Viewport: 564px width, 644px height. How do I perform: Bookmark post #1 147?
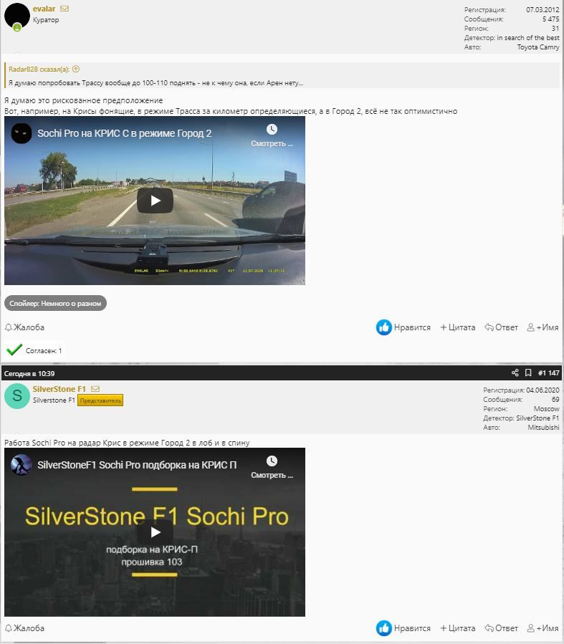coord(528,373)
